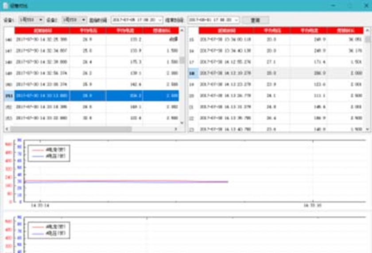Expand the end time date picker
This screenshot has height=253, width=372.
coord(236,20)
